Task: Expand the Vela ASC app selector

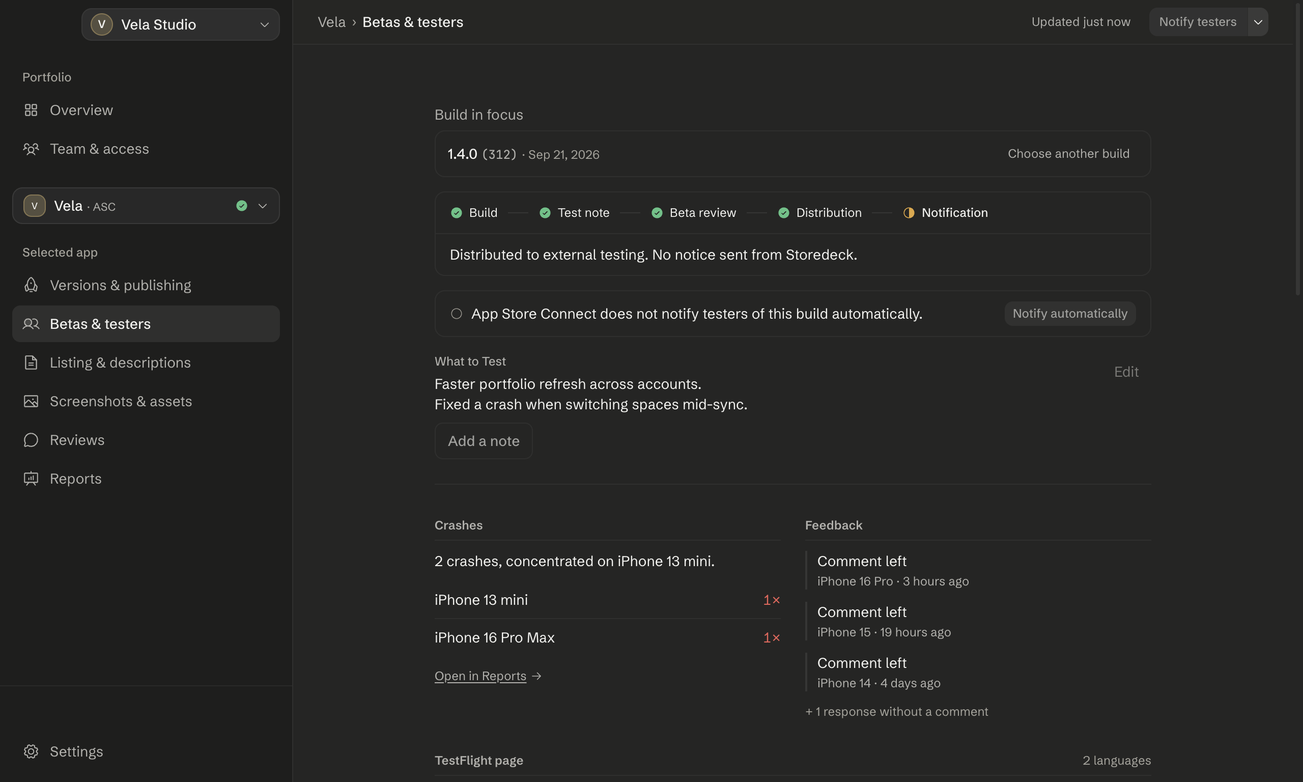Action: [146, 206]
